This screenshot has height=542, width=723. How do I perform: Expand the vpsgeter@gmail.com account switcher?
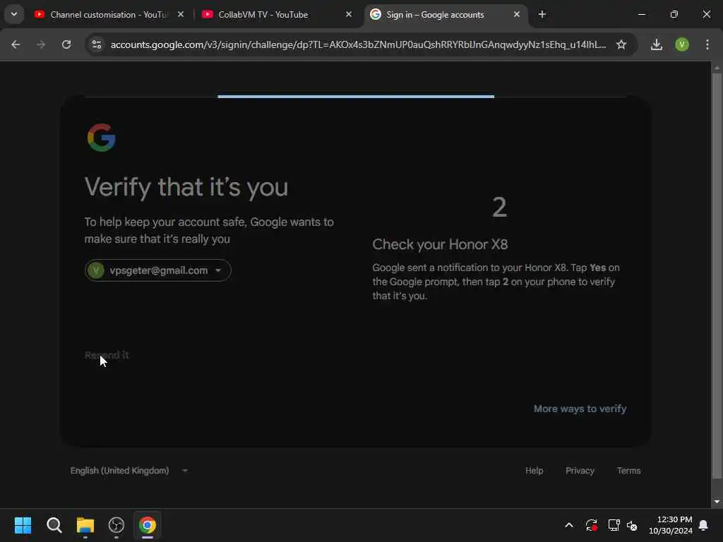[x=157, y=270]
